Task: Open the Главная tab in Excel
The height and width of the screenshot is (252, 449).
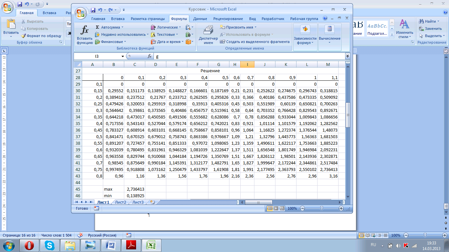Action: [98, 19]
